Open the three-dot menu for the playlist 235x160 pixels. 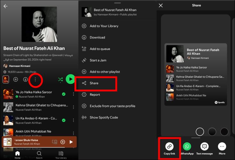click(x=35, y=80)
